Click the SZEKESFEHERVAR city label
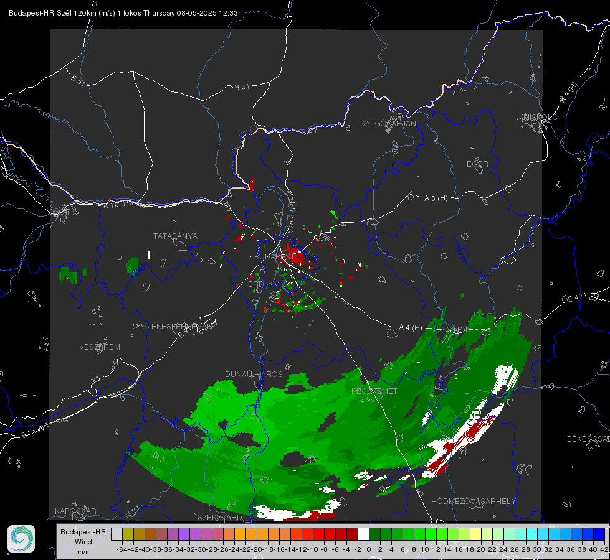 pyautogui.click(x=177, y=327)
